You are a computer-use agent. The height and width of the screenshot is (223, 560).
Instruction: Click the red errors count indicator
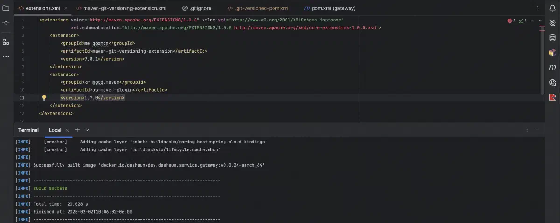click(x=511, y=21)
